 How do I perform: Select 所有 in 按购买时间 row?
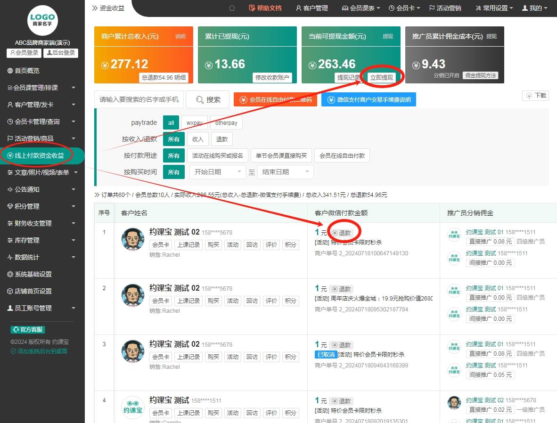click(174, 172)
